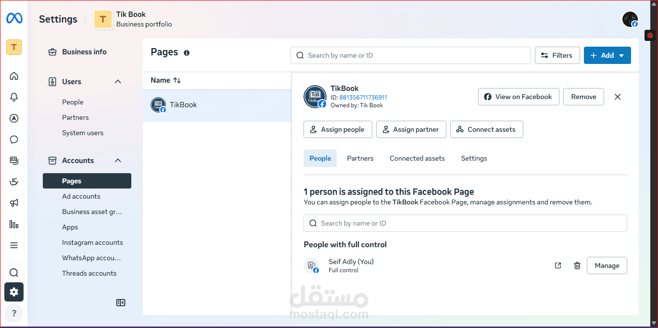
Task: Switch to the People tab
Action: 320,158
